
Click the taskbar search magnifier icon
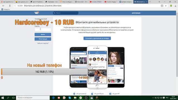click(x=8, y=98)
